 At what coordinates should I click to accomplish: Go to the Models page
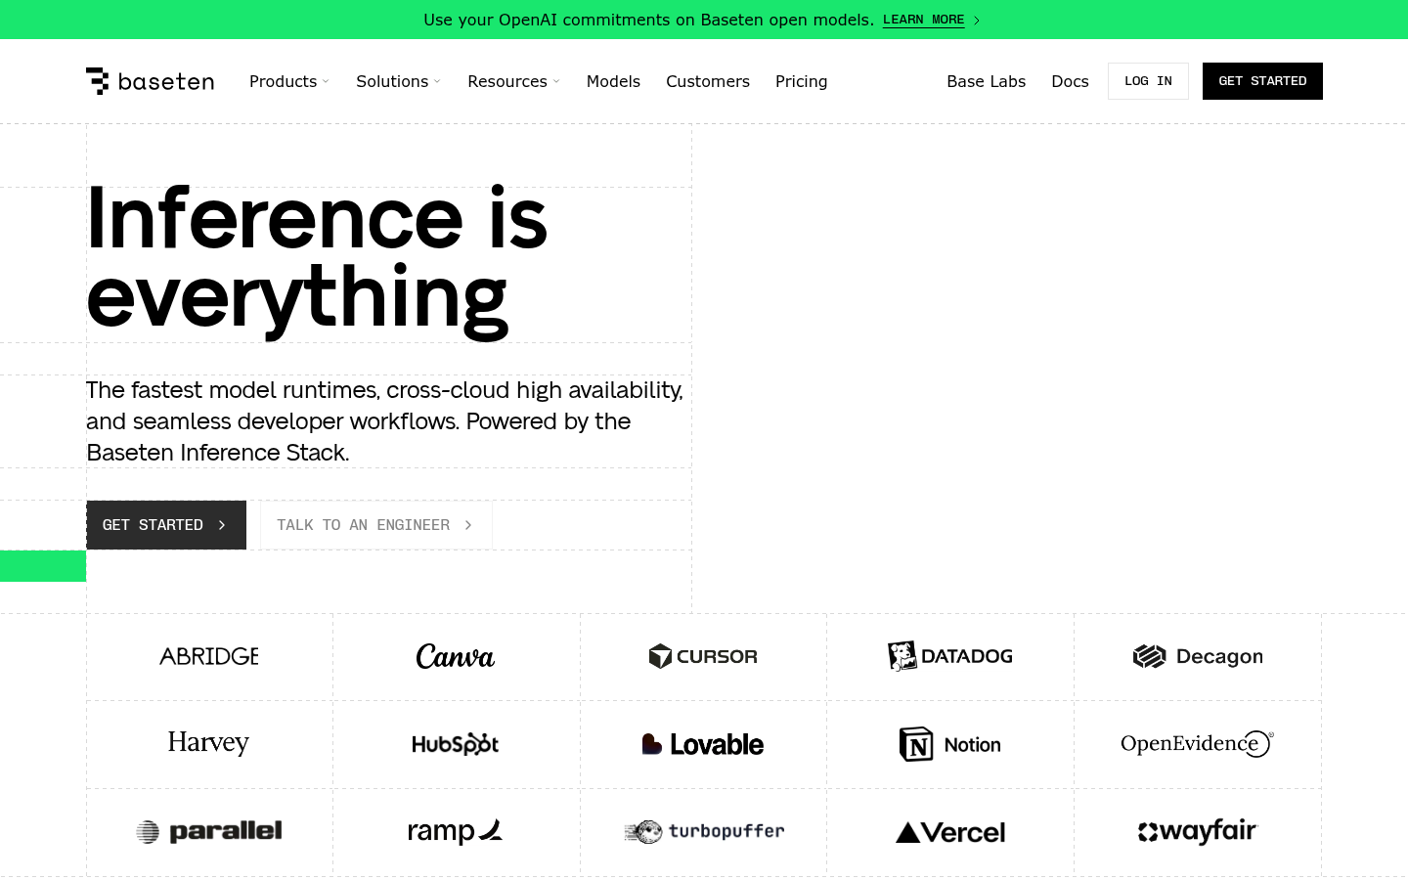[613, 81]
